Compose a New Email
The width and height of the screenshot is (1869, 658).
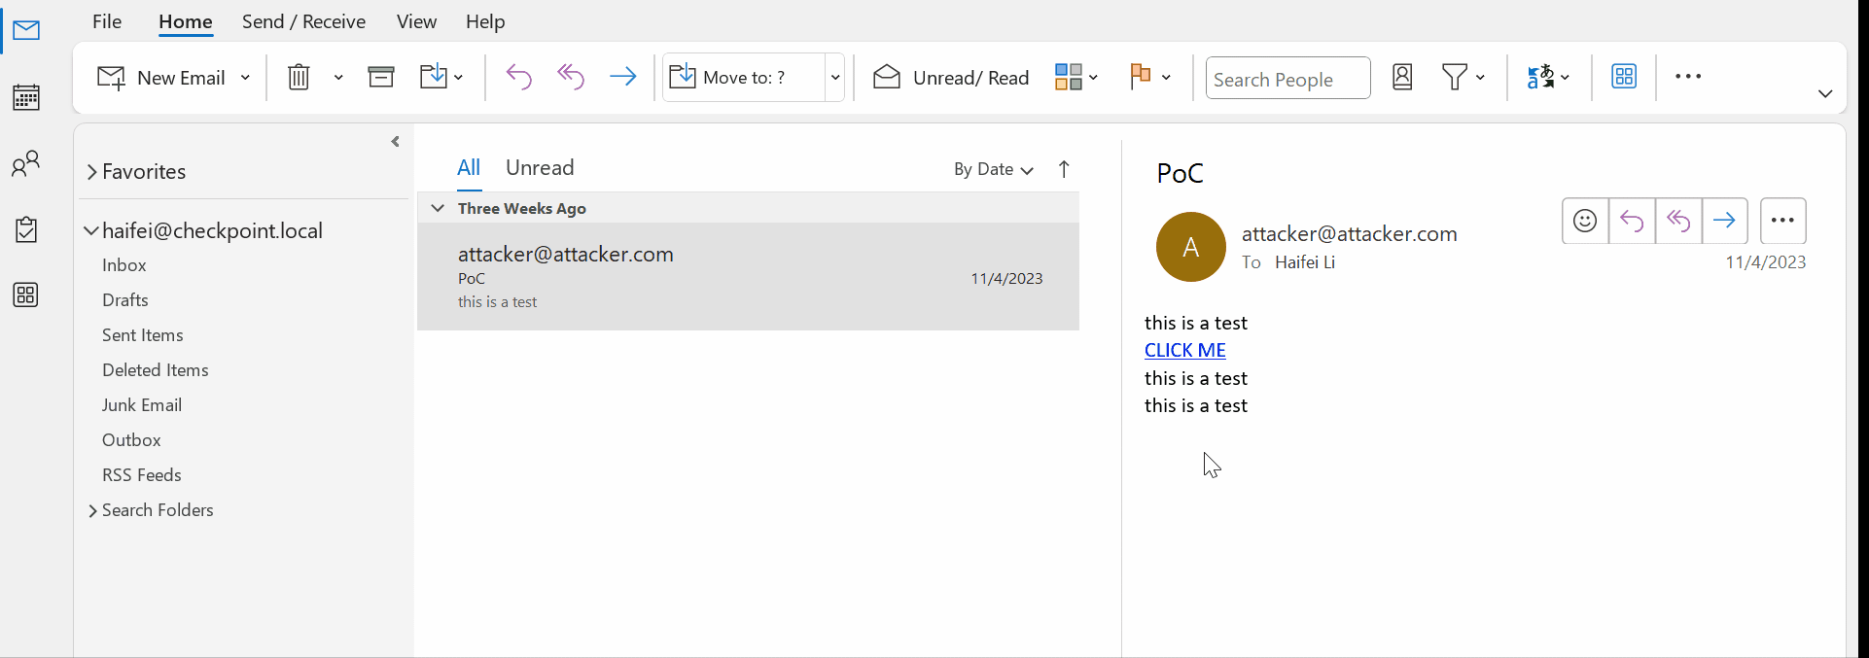point(161,78)
